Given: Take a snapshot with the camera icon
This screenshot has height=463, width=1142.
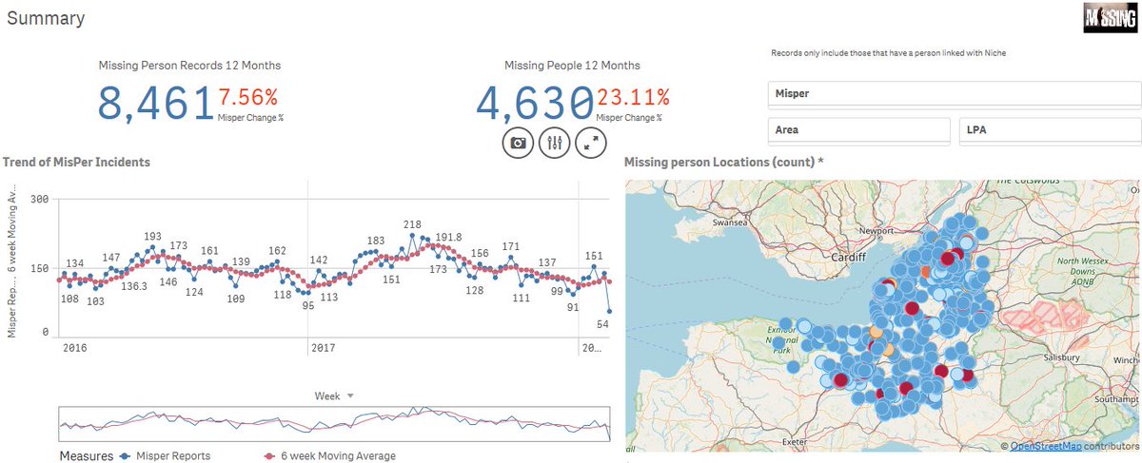Looking at the screenshot, I should tap(518, 143).
